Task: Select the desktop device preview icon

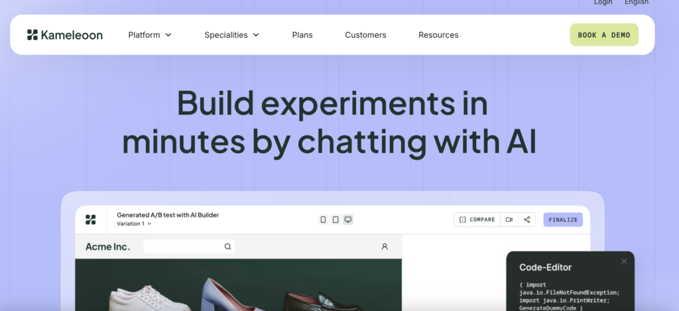Action: pyautogui.click(x=347, y=219)
